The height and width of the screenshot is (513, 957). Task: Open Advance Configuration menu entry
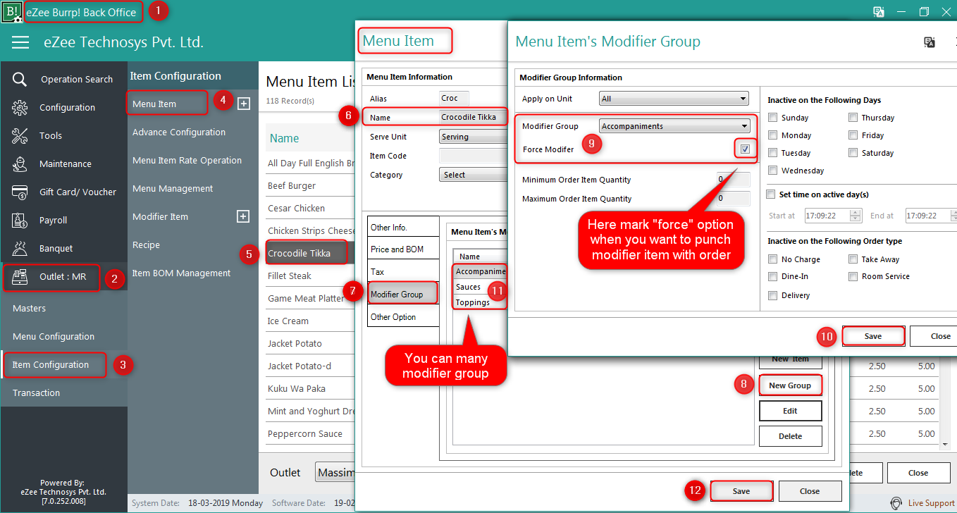[x=179, y=132]
